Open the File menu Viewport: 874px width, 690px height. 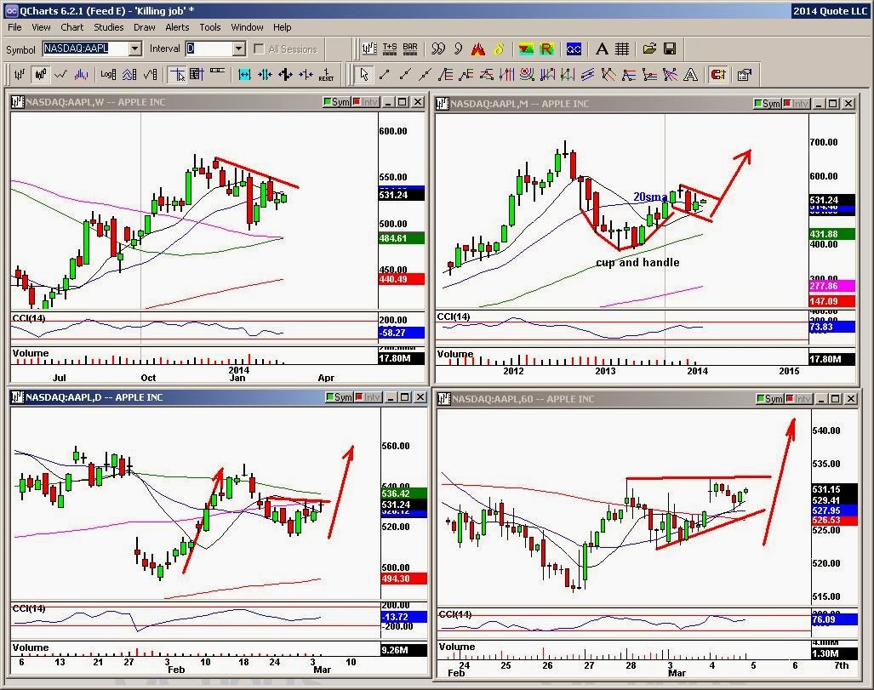[x=14, y=27]
